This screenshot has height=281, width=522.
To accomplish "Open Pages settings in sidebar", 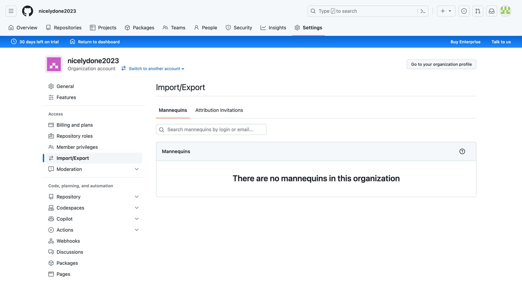I will [x=94, y=274].
